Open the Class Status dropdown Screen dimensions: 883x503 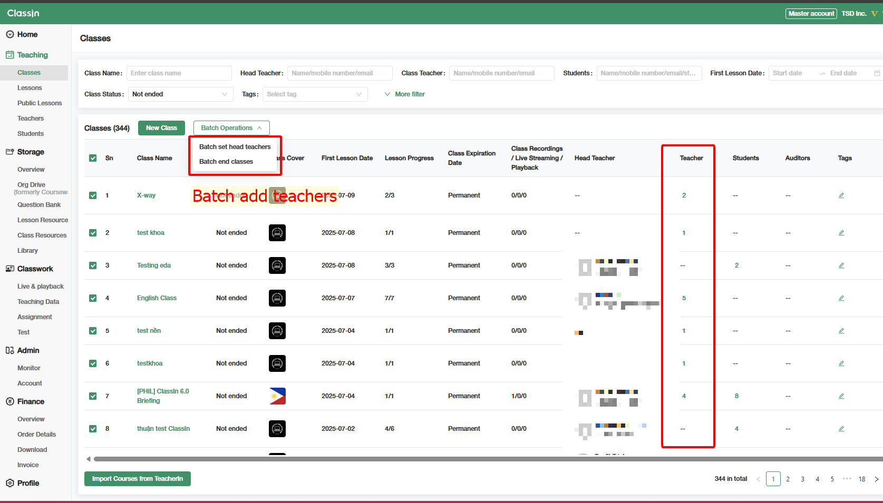pos(180,94)
